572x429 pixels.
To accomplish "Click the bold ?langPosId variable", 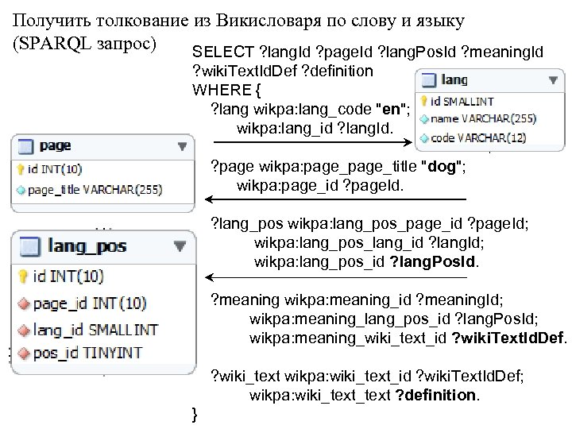I will click(x=432, y=262).
